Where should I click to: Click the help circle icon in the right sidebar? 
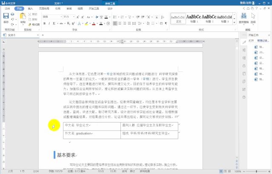pyautogui.click(x=244, y=97)
